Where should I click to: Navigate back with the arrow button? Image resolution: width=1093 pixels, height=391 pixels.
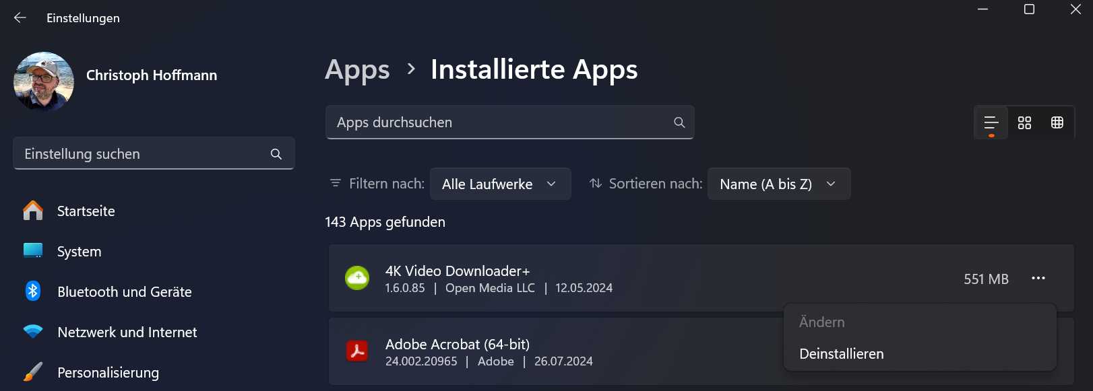click(x=19, y=17)
